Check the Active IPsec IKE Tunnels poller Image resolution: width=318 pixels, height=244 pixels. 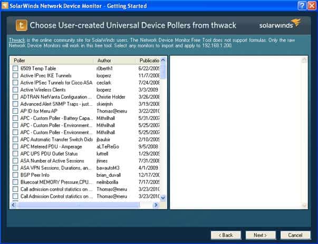15,75
